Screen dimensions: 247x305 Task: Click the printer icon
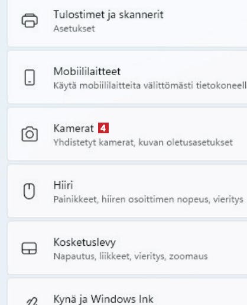(30, 20)
